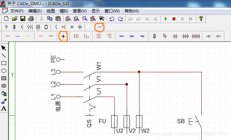Open the 显示 menu

(96, 11)
